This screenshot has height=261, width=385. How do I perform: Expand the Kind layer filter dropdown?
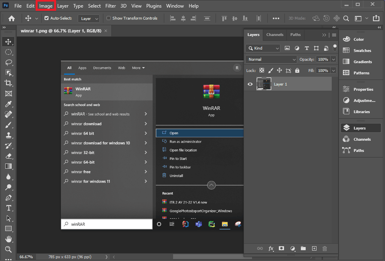point(263,48)
